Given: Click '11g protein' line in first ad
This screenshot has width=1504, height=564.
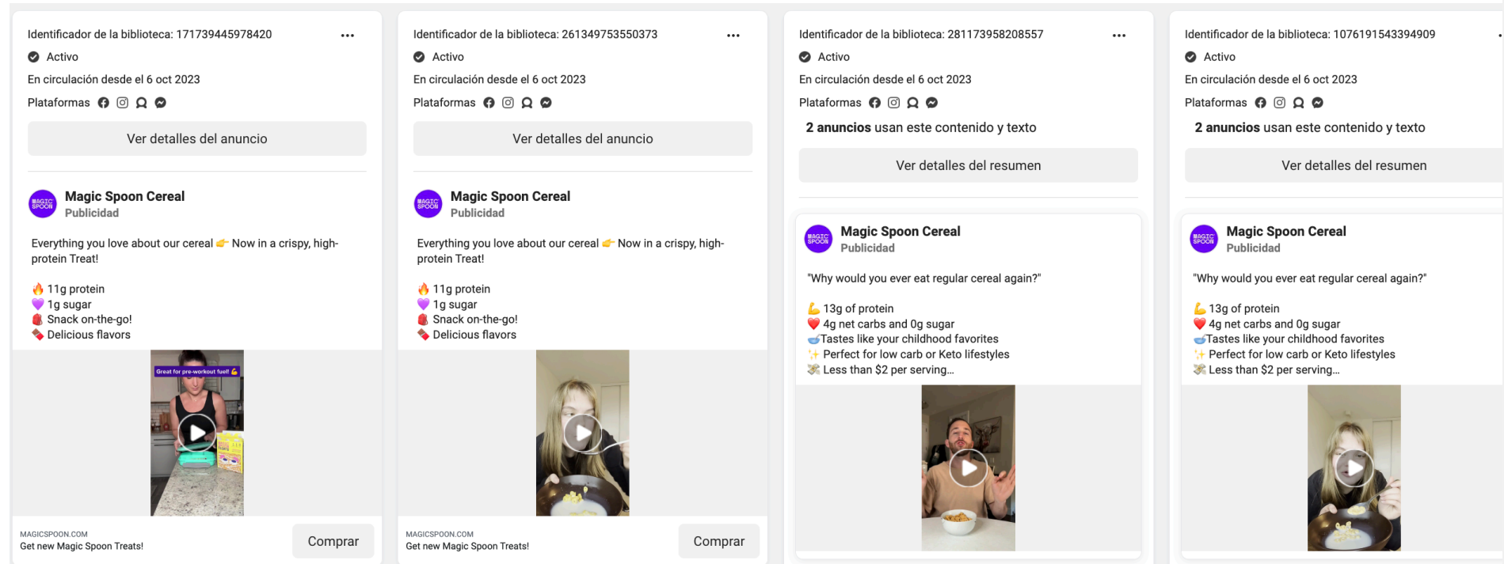Looking at the screenshot, I should 68,289.
